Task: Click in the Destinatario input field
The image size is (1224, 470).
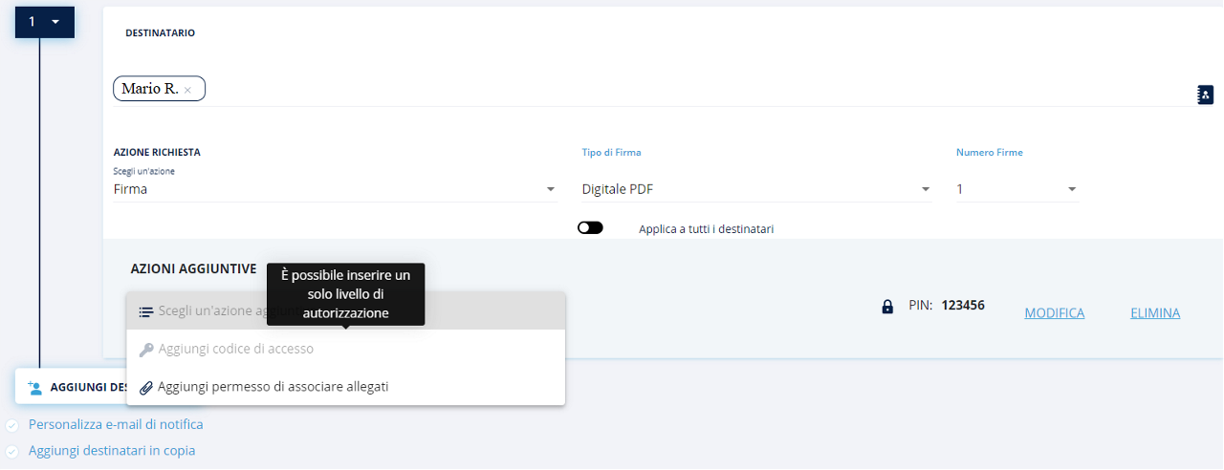Action: click(669, 90)
